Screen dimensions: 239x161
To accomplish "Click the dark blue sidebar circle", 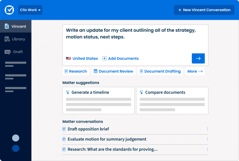I will (16, 148).
